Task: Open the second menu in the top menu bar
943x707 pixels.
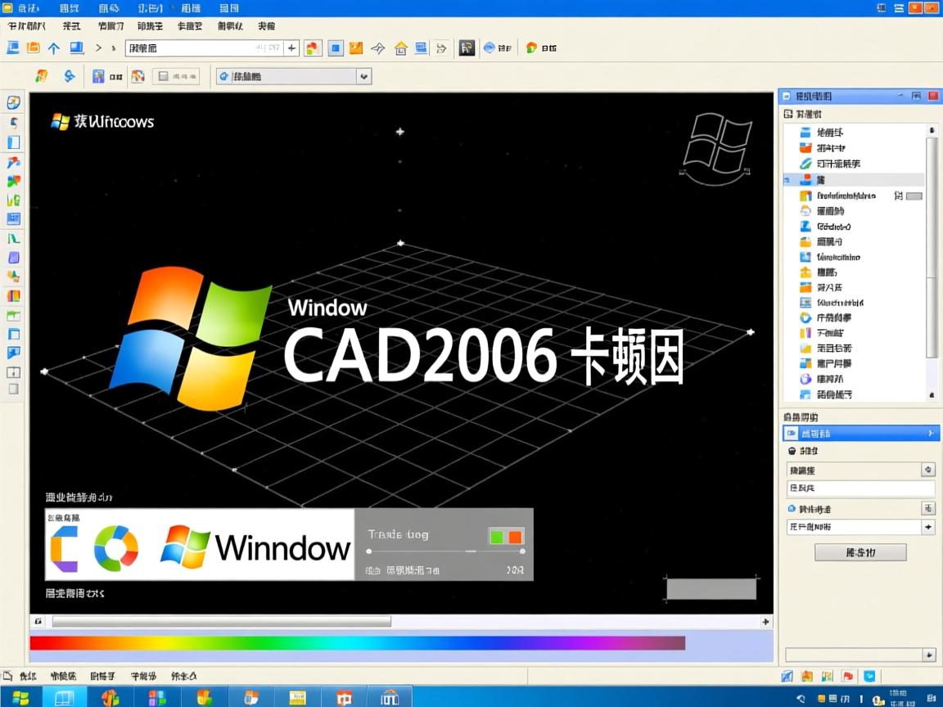Action: [66, 8]
